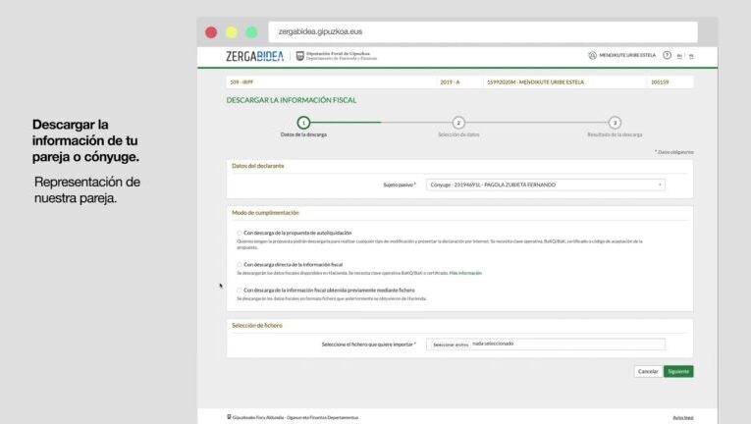Click the '2019 - A' header cell
The image size is (751, 424).
pos(459,82)
